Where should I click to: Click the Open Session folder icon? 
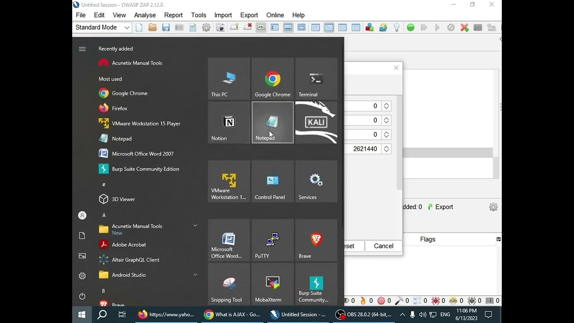(x=152, y=27)
